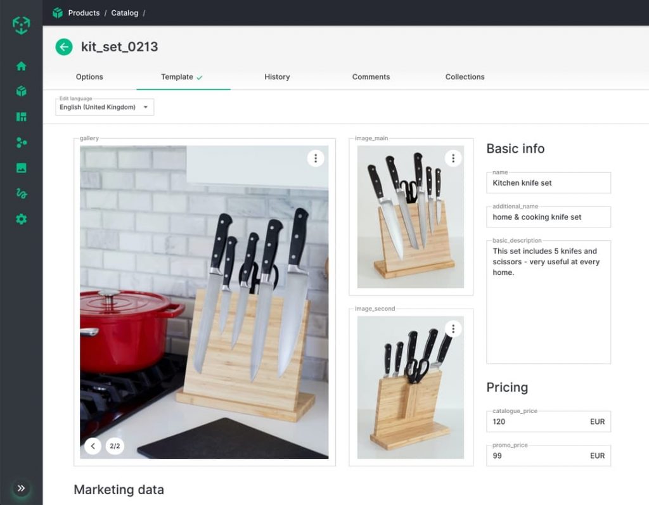Edit the name field Kitchen knife set
This screenshot has width=649, height=505.
[x=548, y=183]
